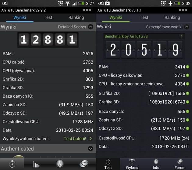Collapse Detailed Scores section in left app
The image size is (192, 170).
[91, 27]
